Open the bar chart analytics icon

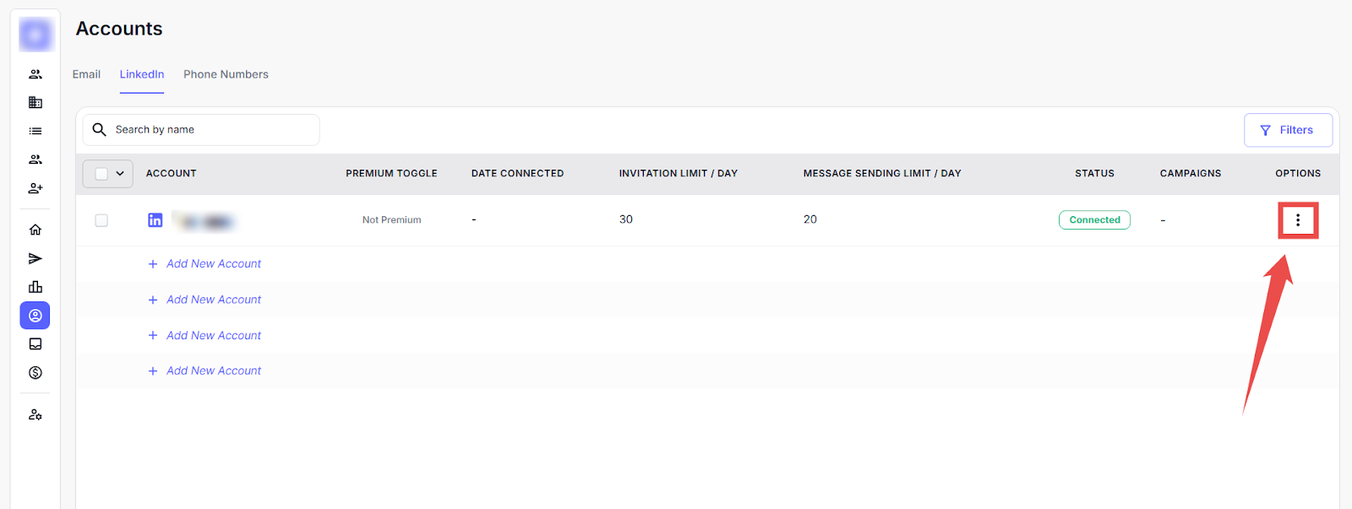point(35,287)
